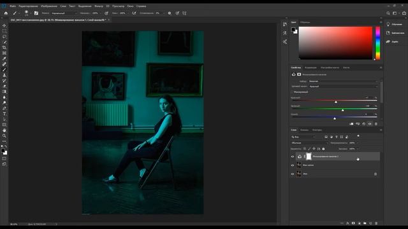Select the Move tool in the toolbar
408x229 pixels.
(4, 25)
